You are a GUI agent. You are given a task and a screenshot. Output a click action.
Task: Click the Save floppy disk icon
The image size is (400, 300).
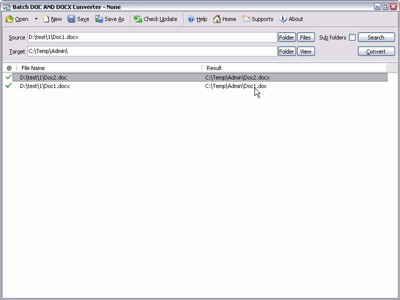tap(71, 19)
